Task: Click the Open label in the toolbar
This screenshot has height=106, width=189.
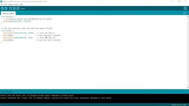Action: pos(23,9)
